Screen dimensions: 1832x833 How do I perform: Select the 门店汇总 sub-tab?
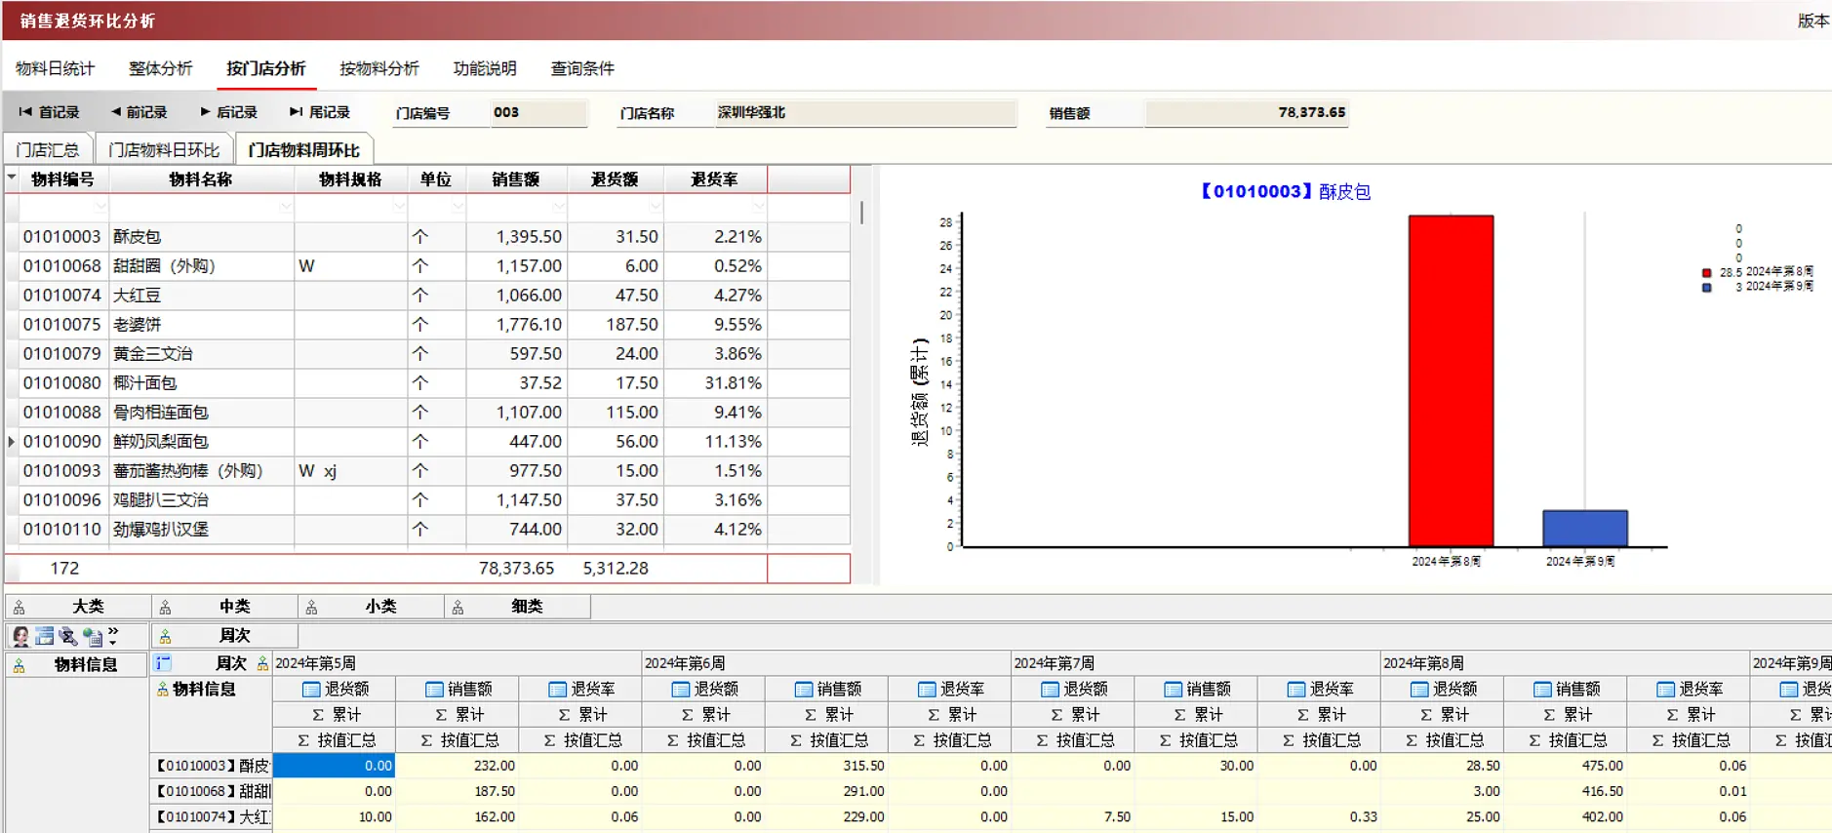tap(48, 149)
